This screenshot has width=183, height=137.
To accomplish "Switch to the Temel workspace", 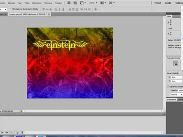I will 157,3.
